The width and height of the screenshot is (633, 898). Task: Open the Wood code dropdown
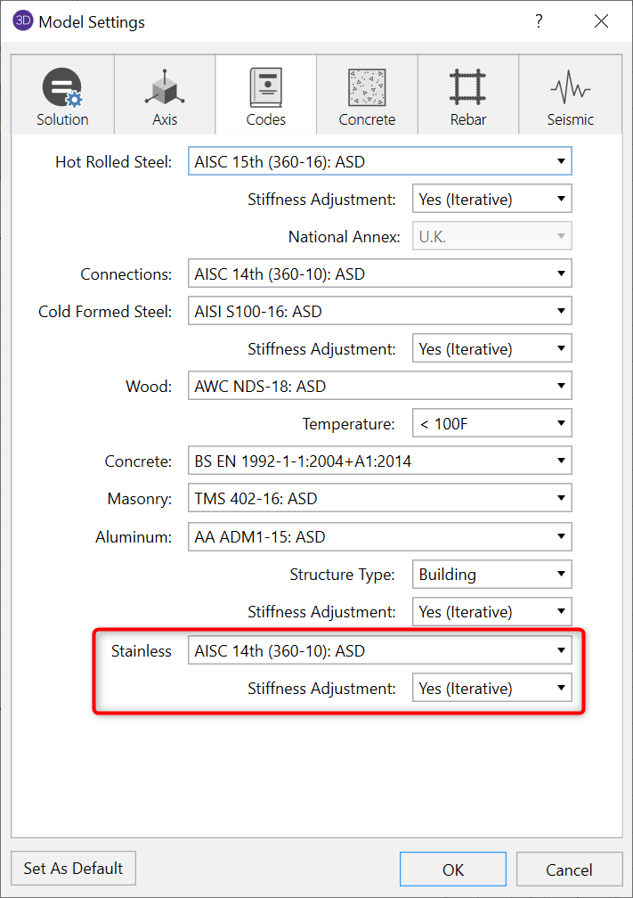pyautogui.click(x=379, y=387)
